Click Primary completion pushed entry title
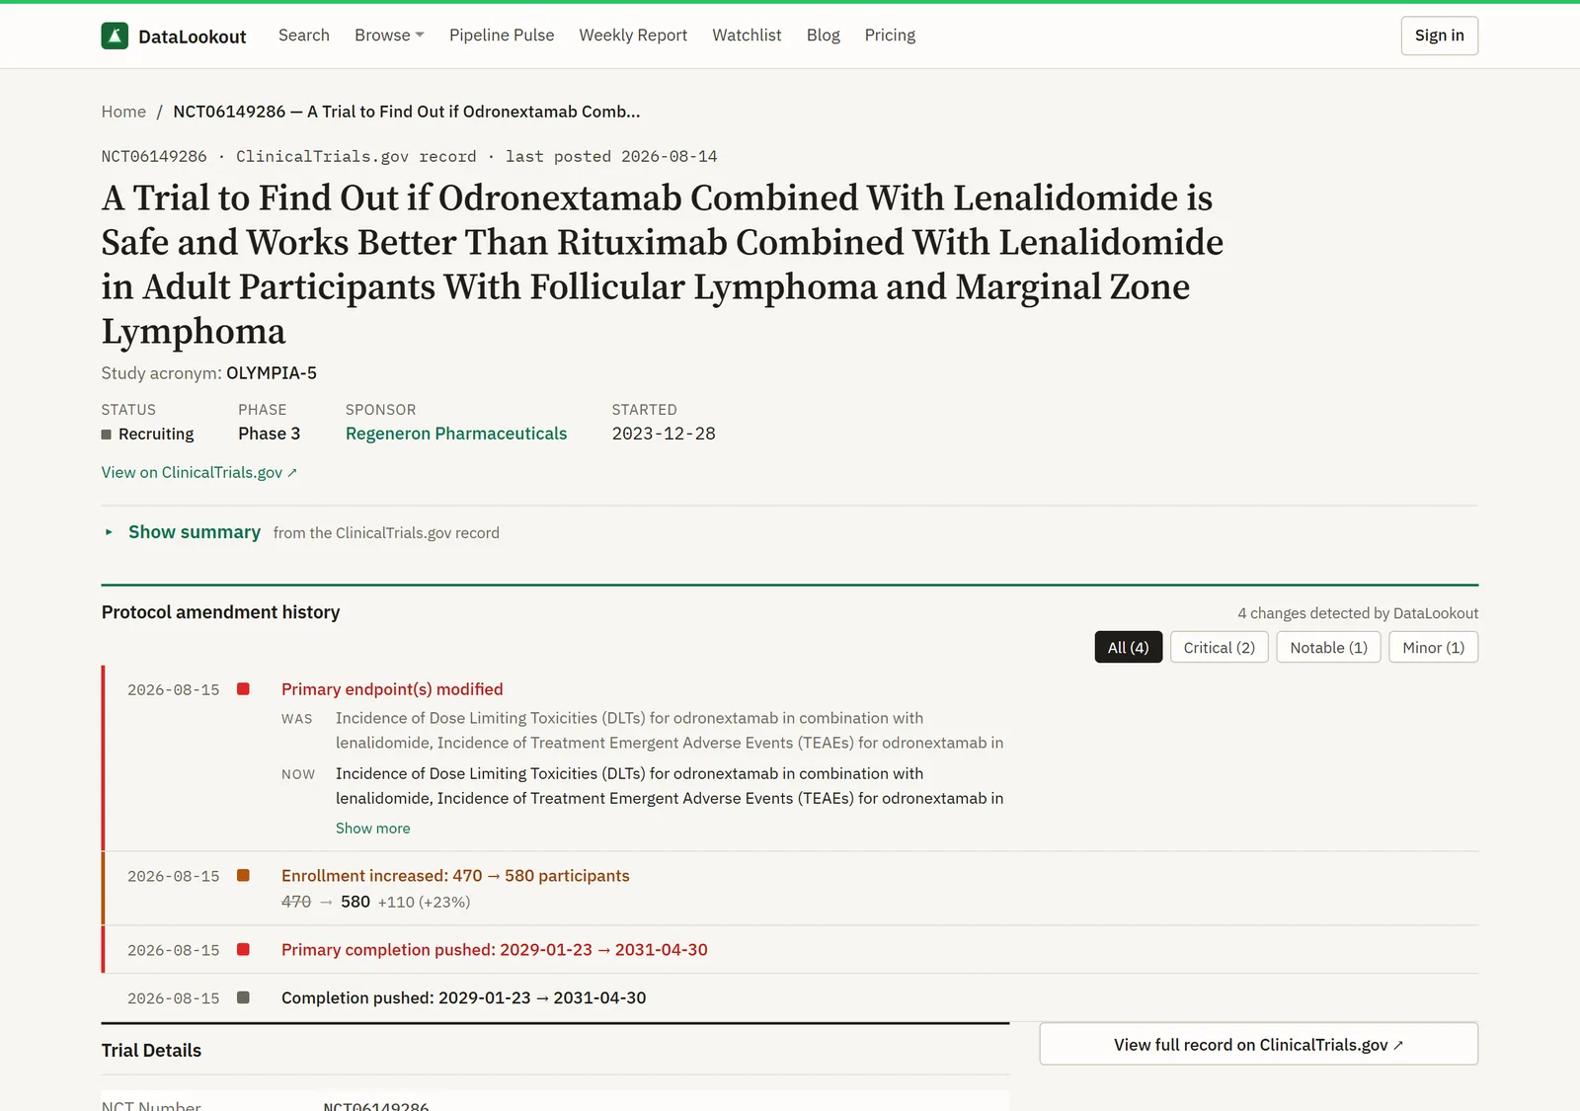The width and height of the screenshot is (1580, 1111). coord(495,950)
